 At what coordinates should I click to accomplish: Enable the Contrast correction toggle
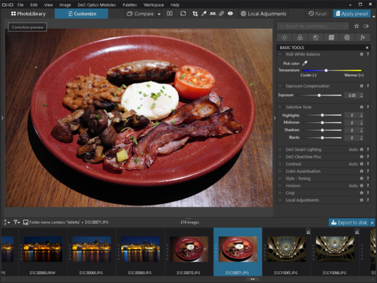click(x=281, y=164)
